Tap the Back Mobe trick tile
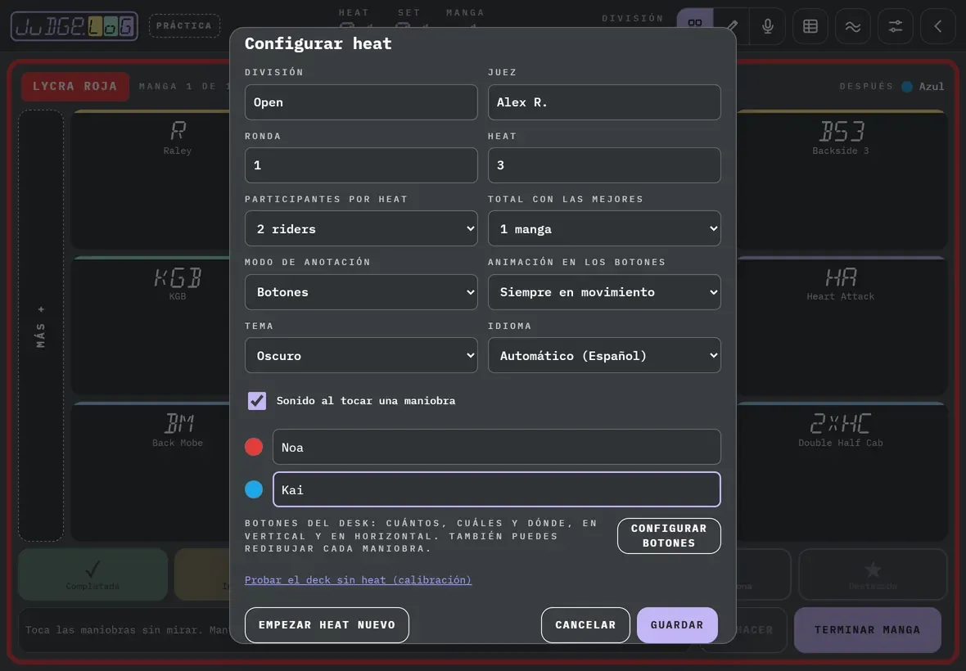Image resolution: width=966 pixels, height=671 pixels. tap(151, 471)
